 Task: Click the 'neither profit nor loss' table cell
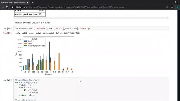26,14
